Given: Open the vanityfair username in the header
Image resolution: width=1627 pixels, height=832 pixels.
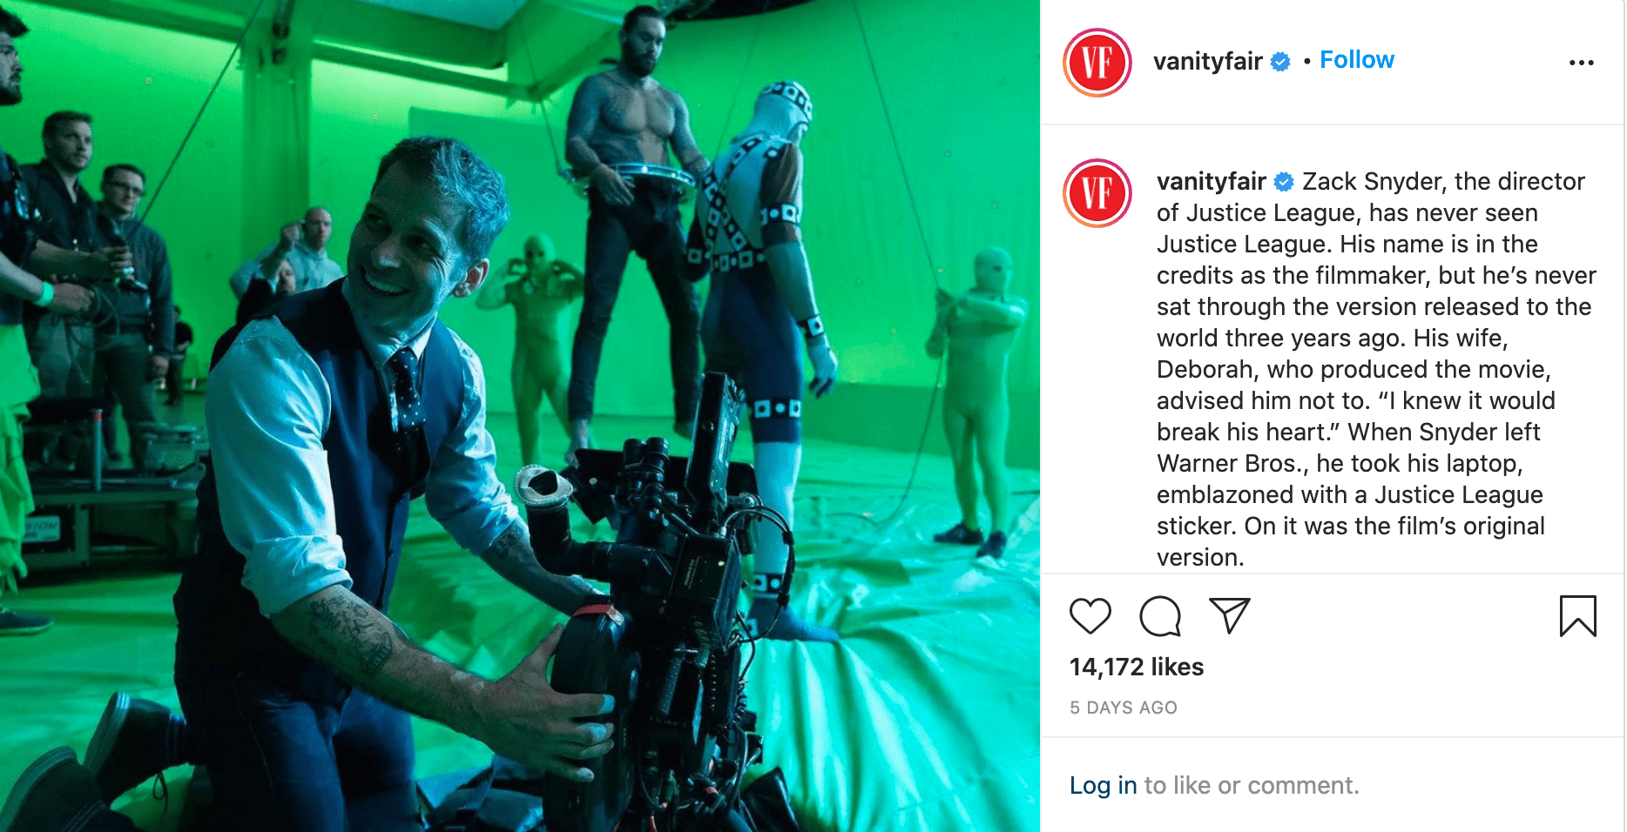Looking at the screenshot, I should point(1207,61).
